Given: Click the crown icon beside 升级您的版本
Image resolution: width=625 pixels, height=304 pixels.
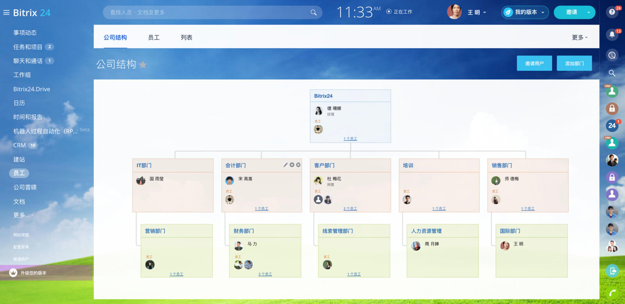Looking at the screenshot, I should pos(13,273).
